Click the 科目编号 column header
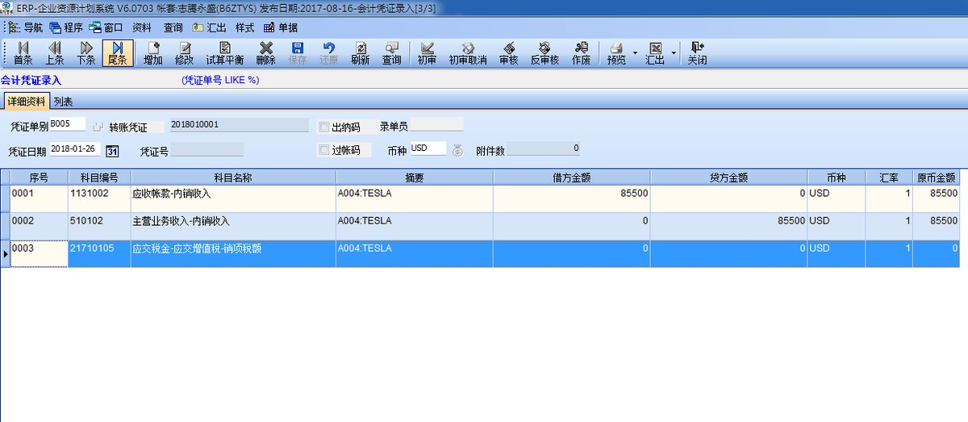Screen dimensions: 968x422 pos(99,177)
